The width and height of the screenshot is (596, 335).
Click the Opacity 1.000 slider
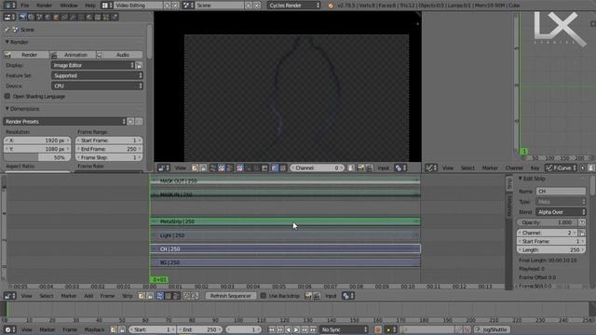548,222
